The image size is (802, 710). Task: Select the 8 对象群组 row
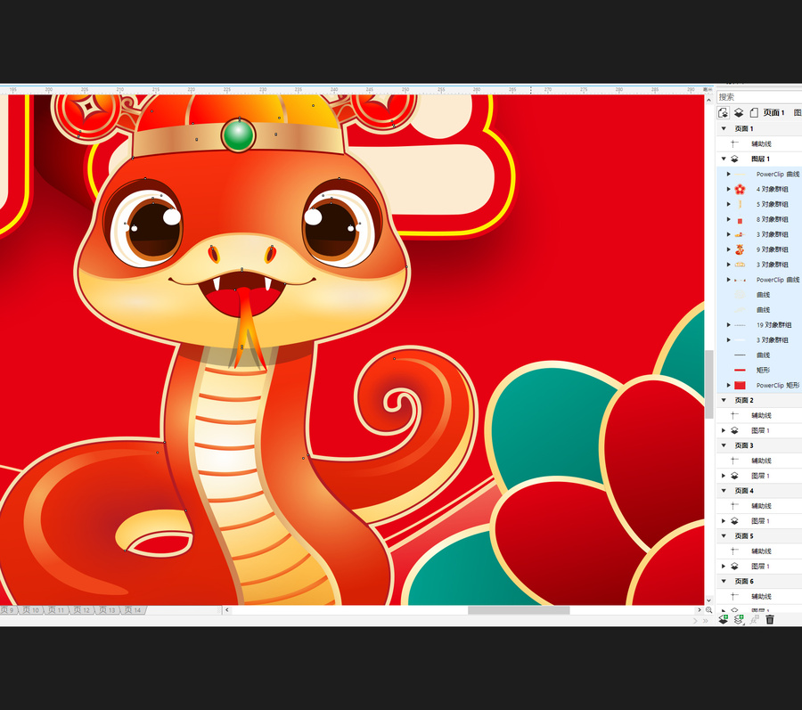pos(759,219)
